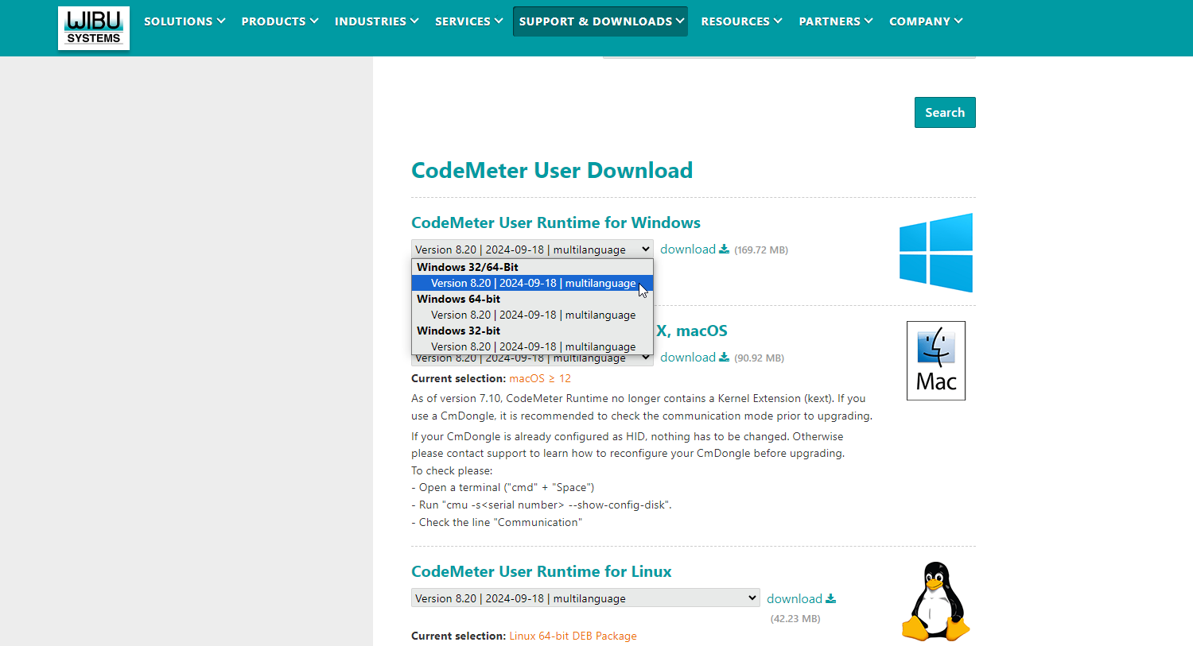The height and width of the screenshot is (646, 1193).
Task: Open the Products menu
Action: tap(280, 21)
